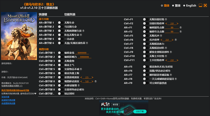Toggle 交易谈判必定成功 switch
Screen dimensions: 210x116
pyautogui.click(x=61, y=89)
